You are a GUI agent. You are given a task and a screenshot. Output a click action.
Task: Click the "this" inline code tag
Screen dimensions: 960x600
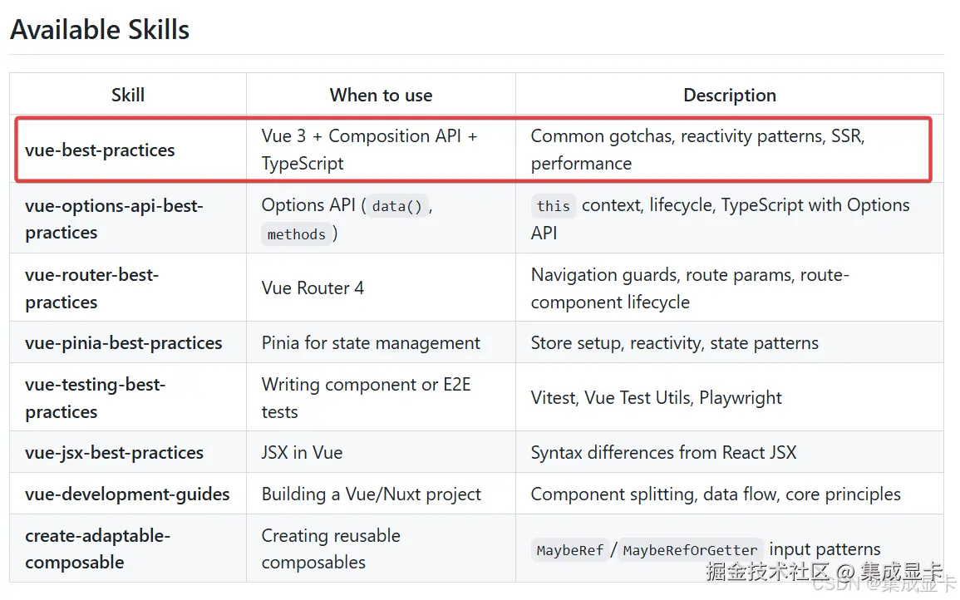point(553,206)
